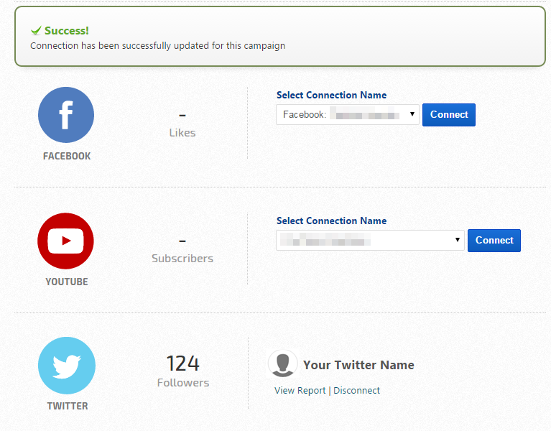Click the green Success checkmark icon

click(35, 31)
